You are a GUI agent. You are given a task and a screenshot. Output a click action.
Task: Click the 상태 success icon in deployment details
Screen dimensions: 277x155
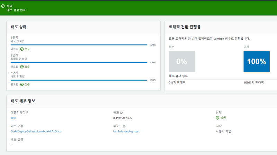click(x=217, y=118)
